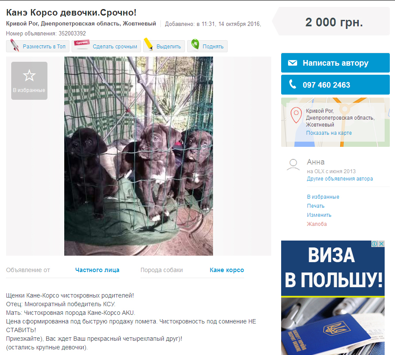Click the Написать автору button
The image size is (395, 355).
click(x=335, y=63)
